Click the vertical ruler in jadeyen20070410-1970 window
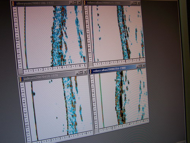The width and height of the screenshot is (190, 143). click(26, 112)
